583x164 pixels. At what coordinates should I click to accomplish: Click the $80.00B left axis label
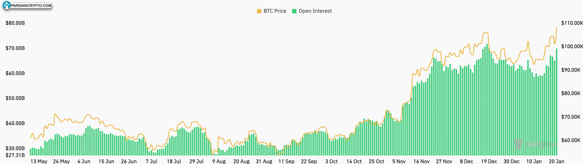click(x=15, y=23)
